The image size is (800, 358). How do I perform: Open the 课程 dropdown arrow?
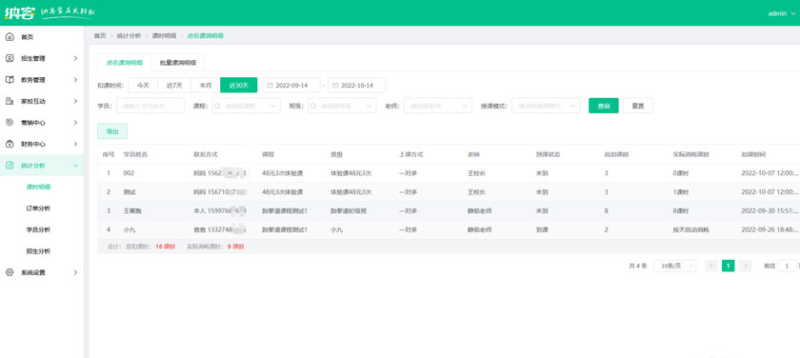click(272, 106)
